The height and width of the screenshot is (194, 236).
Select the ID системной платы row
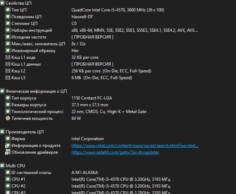tap(31, 173)
